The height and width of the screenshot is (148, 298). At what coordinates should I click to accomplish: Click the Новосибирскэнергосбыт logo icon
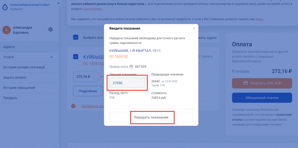click(x=5, y=7)
